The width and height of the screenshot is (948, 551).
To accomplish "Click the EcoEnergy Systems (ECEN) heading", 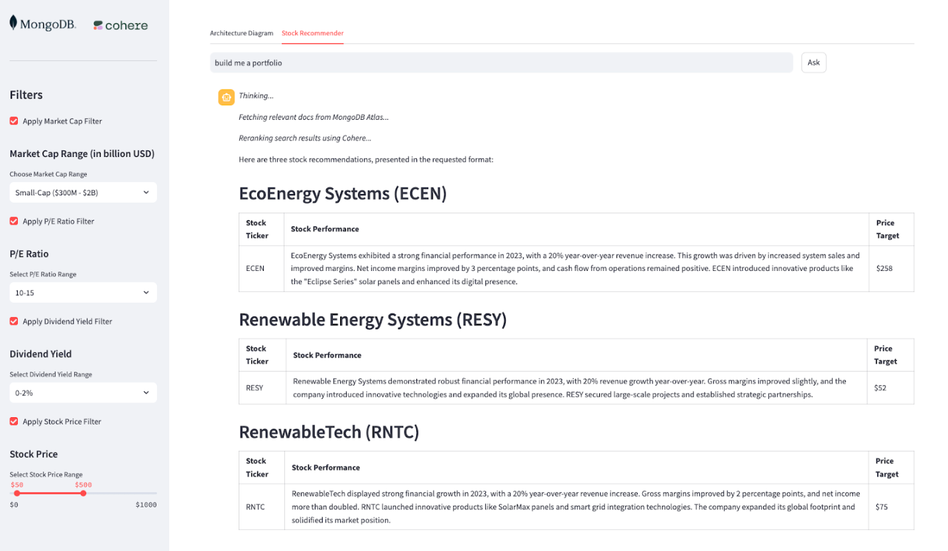I will pos(343,193).
